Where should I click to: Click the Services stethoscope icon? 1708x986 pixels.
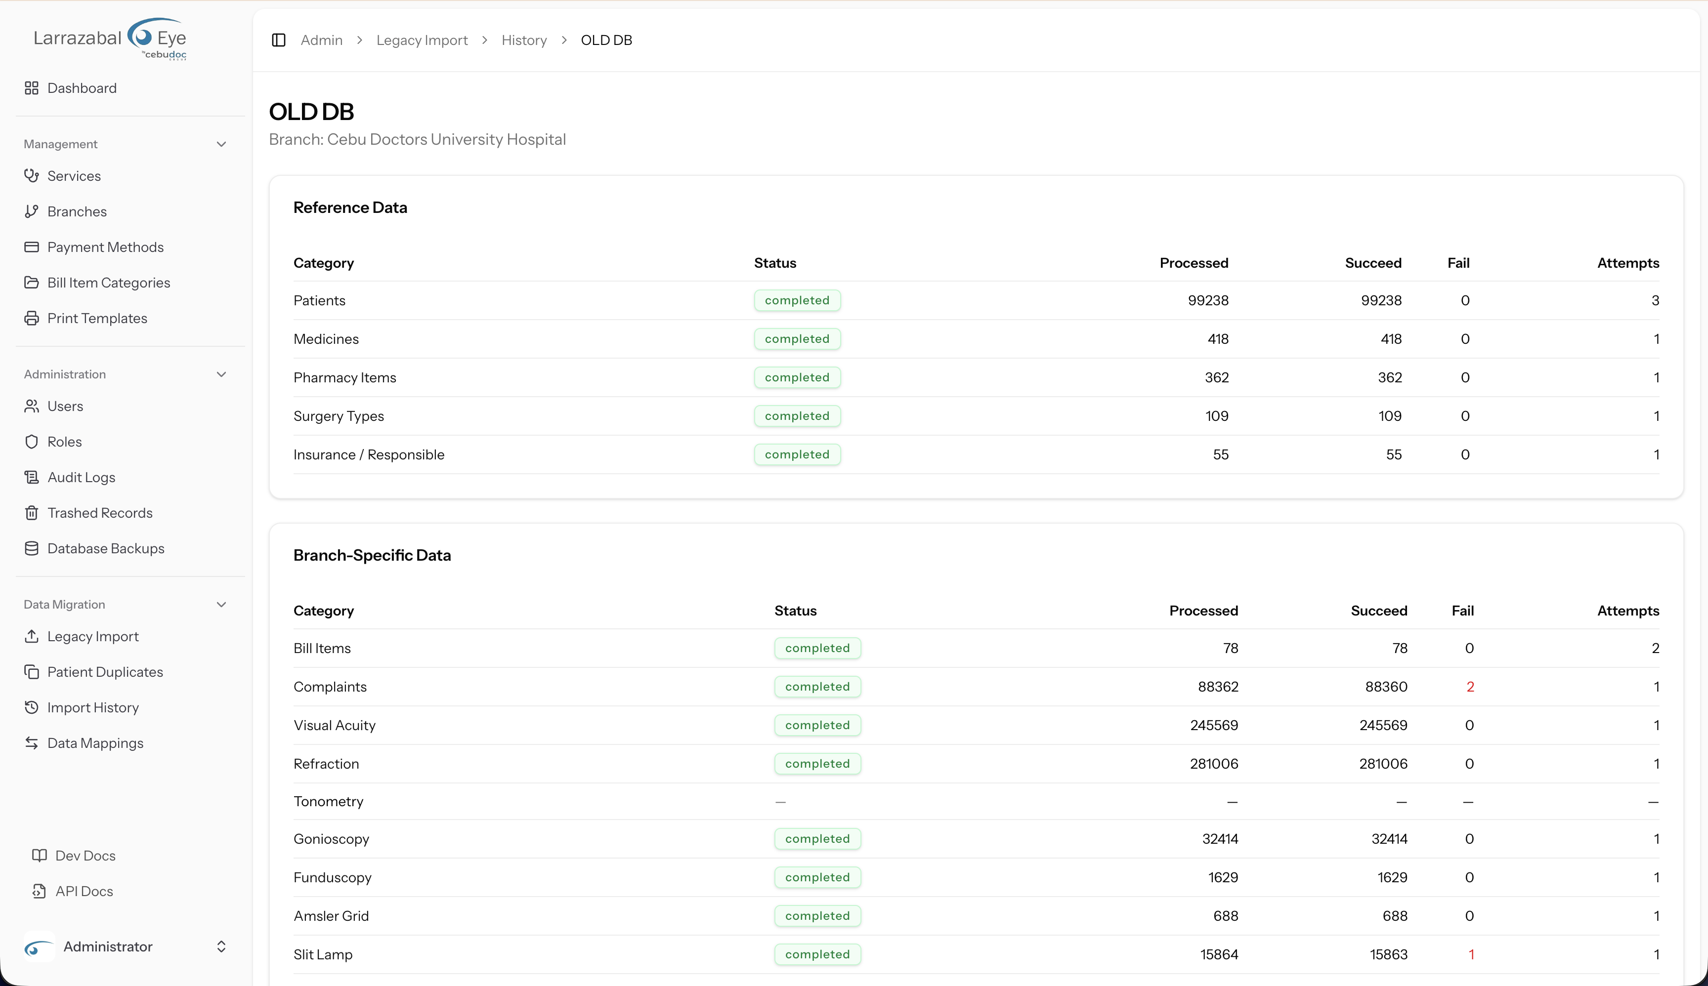(31, 176)
